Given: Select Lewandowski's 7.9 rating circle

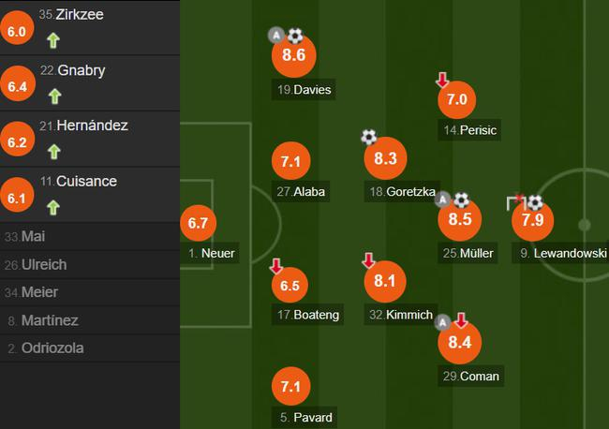Looking at the screenshot, I should tap(532, 221).
